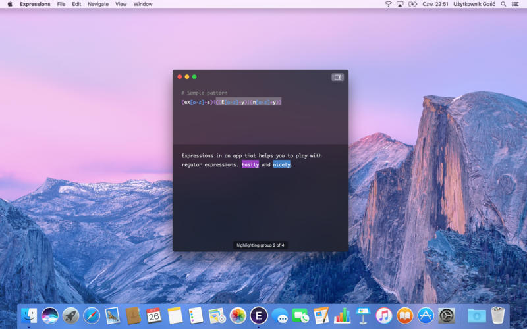Open the Apple menu

(10, 4)
